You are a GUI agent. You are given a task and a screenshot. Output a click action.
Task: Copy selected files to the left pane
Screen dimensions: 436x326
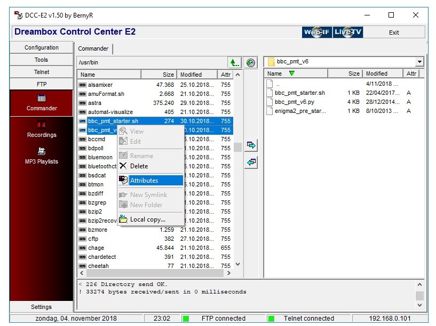click(x=251, y=162)
